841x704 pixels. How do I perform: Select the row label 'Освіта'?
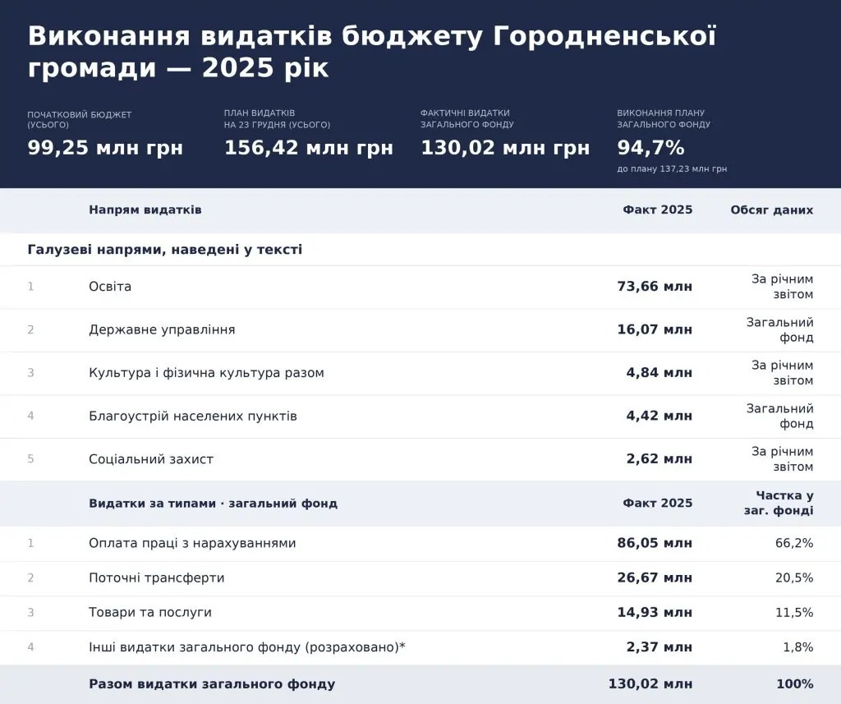click(110, 287)
